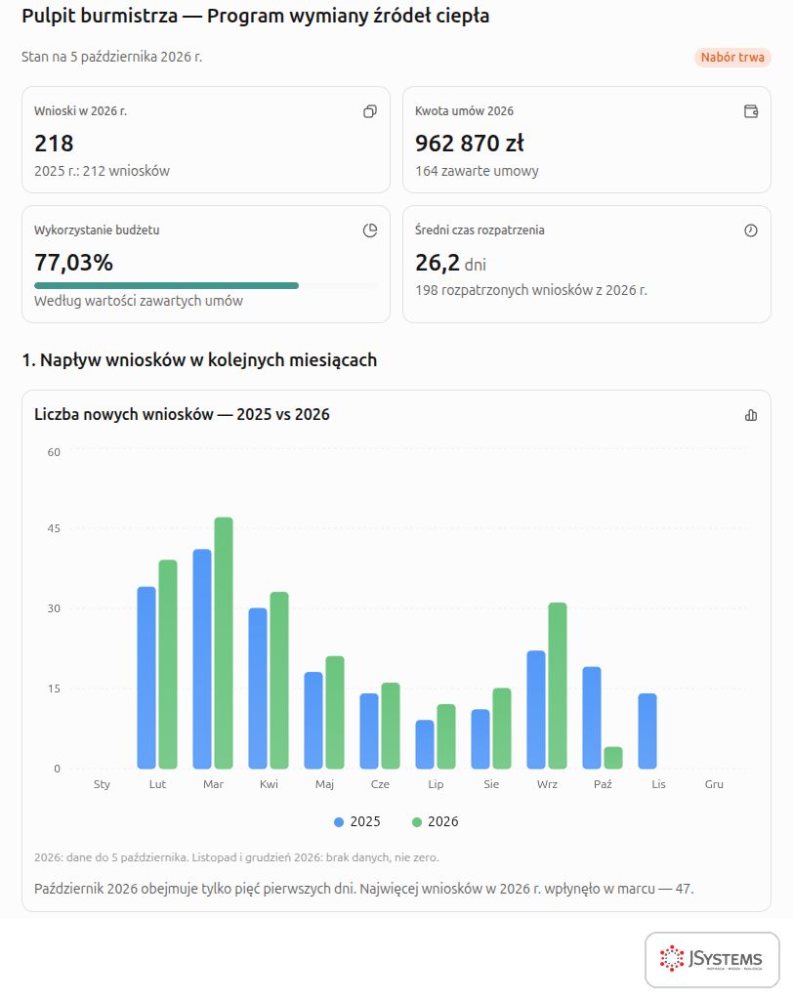The image size is (793, 1001).
Task: Click the blue February 2025 bar
Action: coord(146,678)
